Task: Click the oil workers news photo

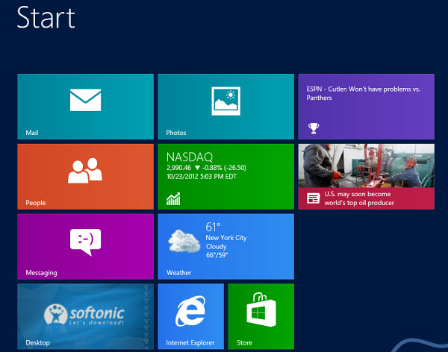Action: (x=366, y=166)
